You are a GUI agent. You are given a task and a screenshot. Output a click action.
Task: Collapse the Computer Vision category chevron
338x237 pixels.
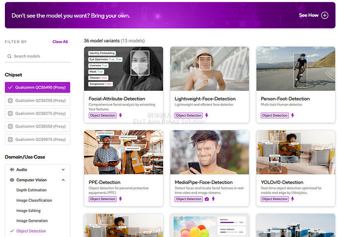point(63,180)
